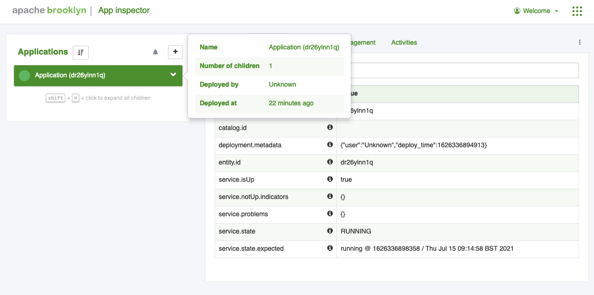
Task: Select the Application (dr26ylnn1q) tree entry
Action: point(70,75)
